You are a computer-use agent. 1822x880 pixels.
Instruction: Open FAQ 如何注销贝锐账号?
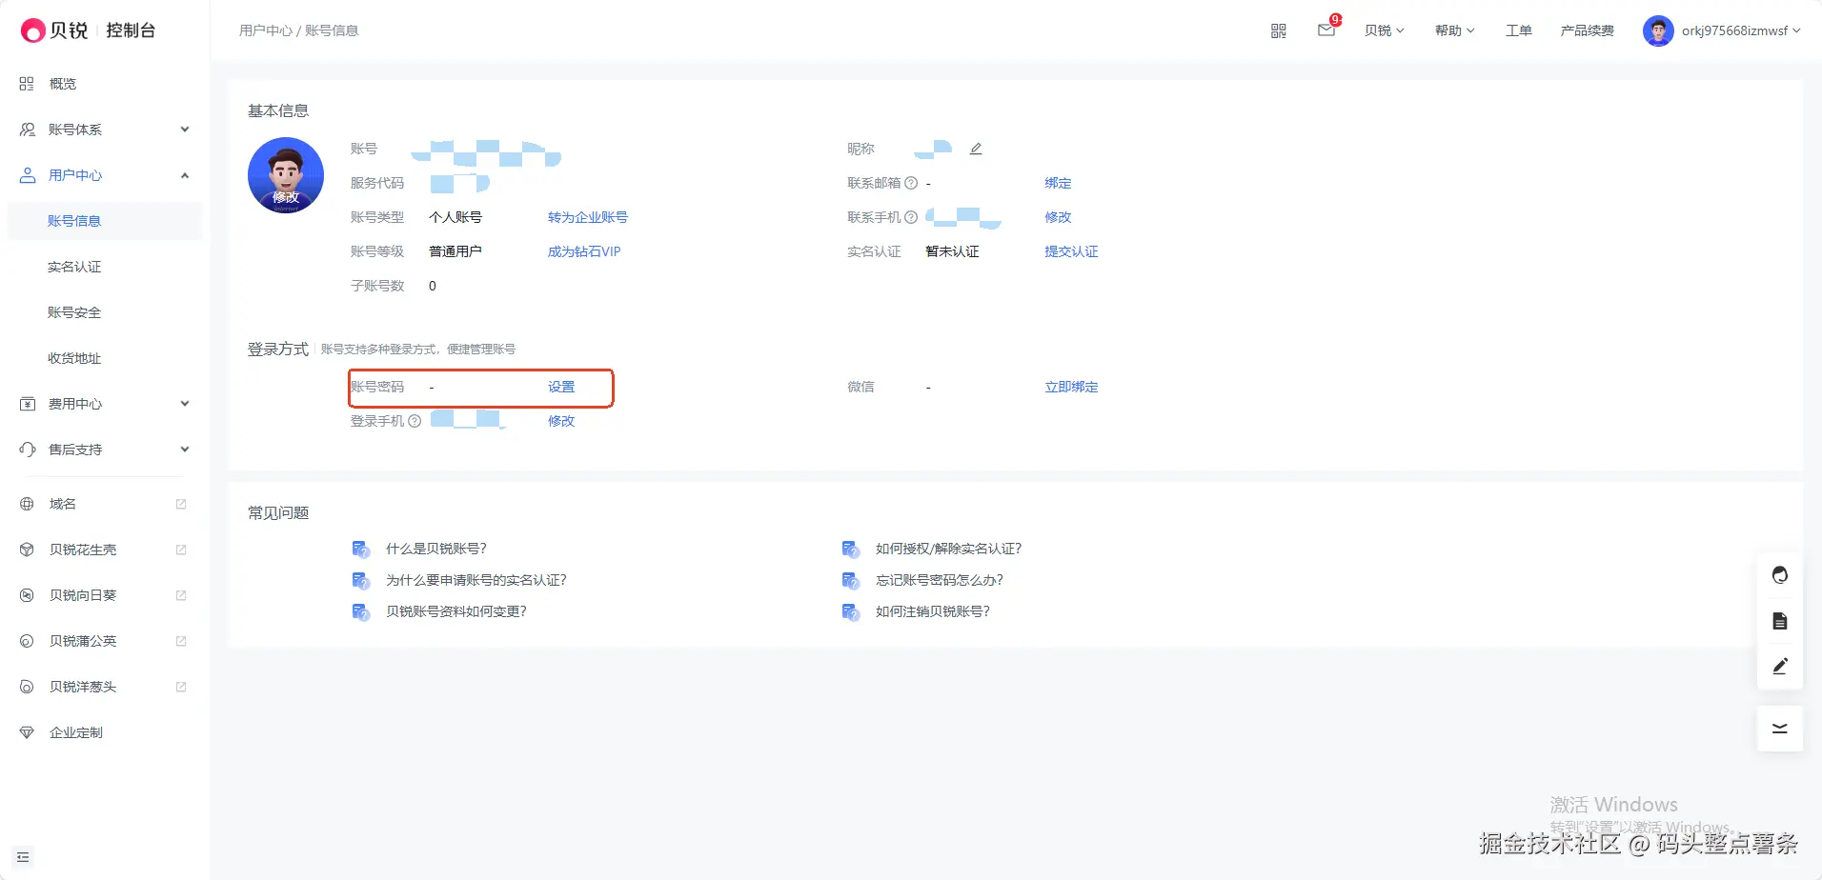(x=933, y=611)
